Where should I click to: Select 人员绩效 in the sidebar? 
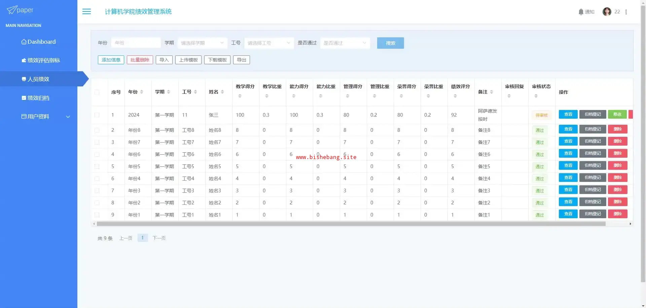point(39,79)
